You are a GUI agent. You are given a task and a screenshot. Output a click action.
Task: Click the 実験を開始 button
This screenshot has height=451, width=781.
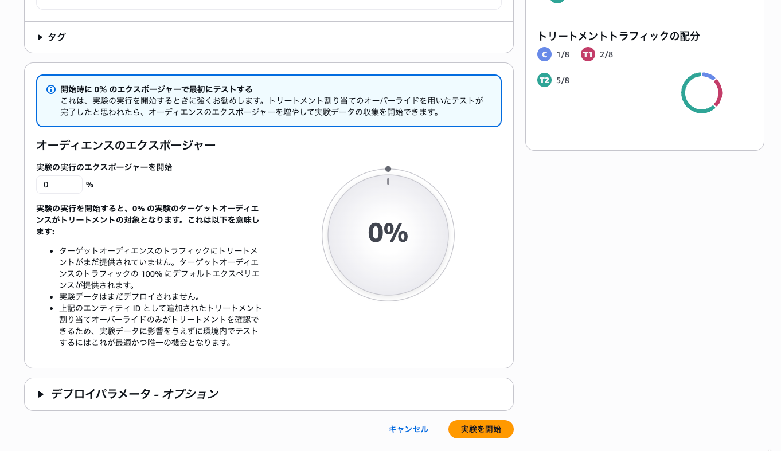(481, 429)
